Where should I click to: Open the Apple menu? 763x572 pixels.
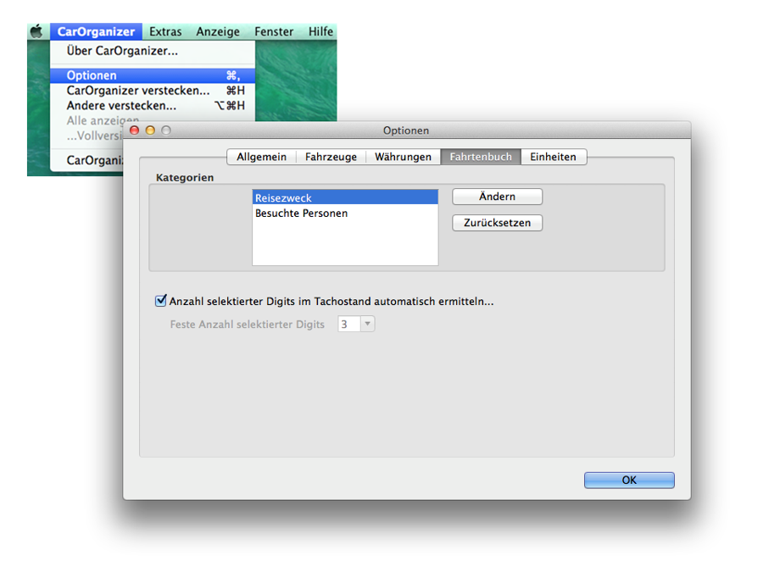point(36,31)
